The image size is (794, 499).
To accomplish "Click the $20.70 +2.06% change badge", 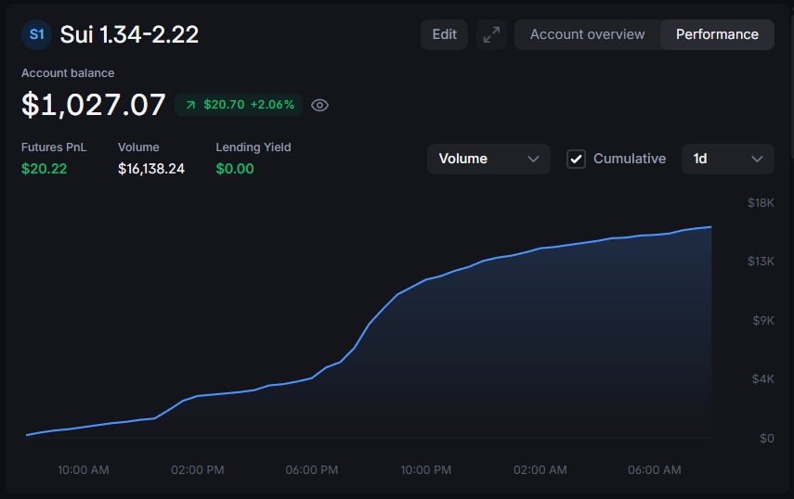I will point(239,105).
